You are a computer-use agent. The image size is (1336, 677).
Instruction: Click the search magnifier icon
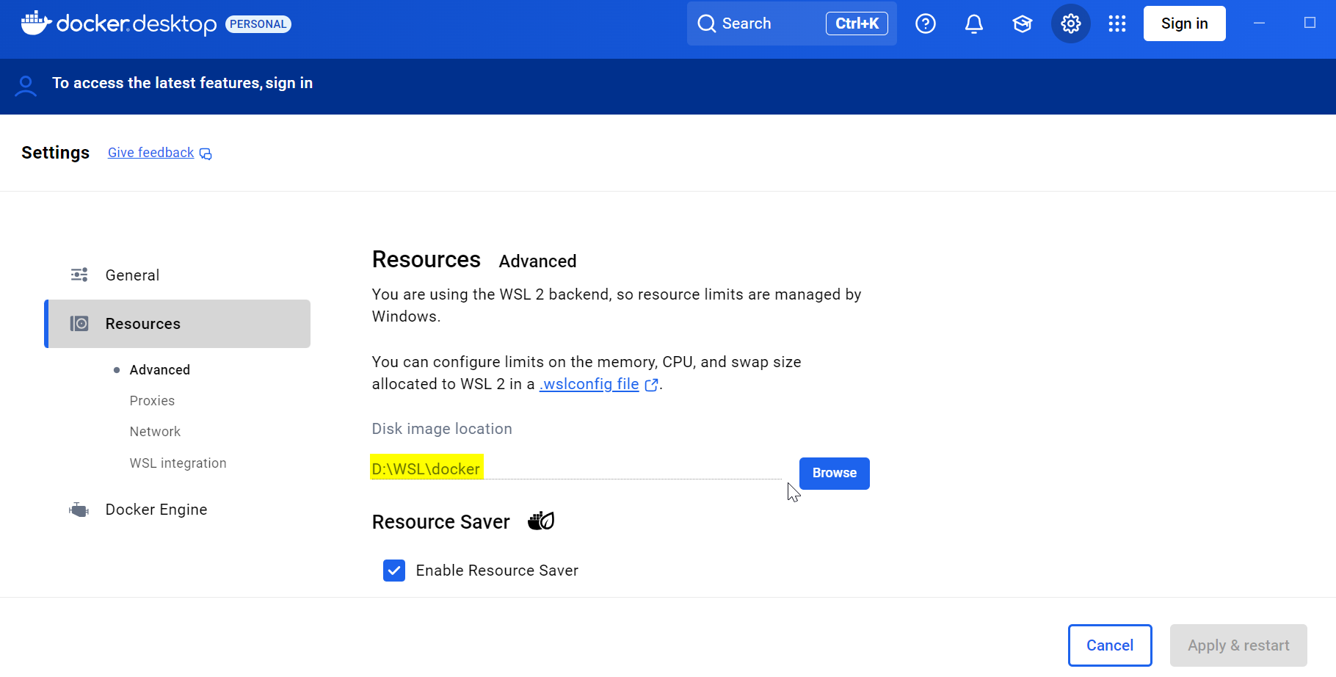[707, 23]
